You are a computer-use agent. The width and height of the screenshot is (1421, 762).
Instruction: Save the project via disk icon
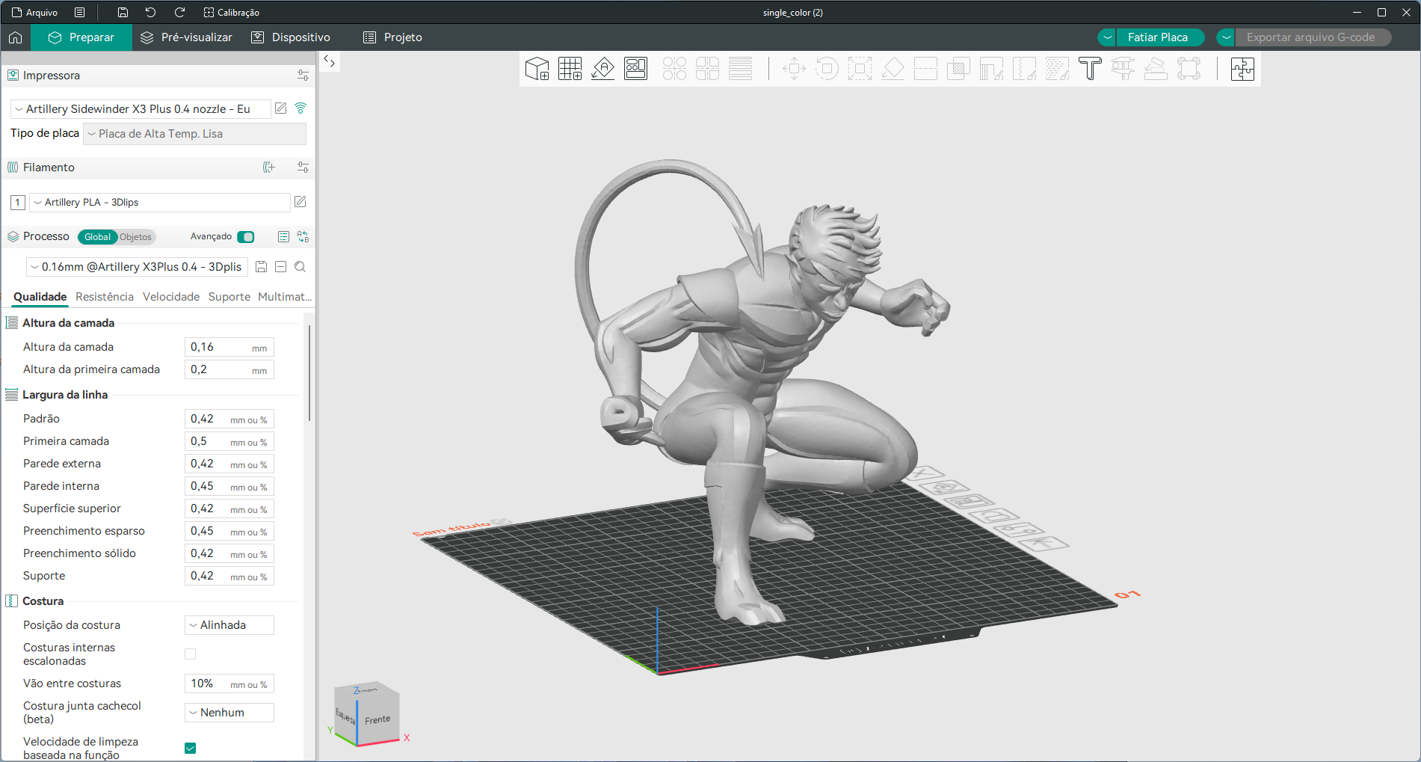123,13
